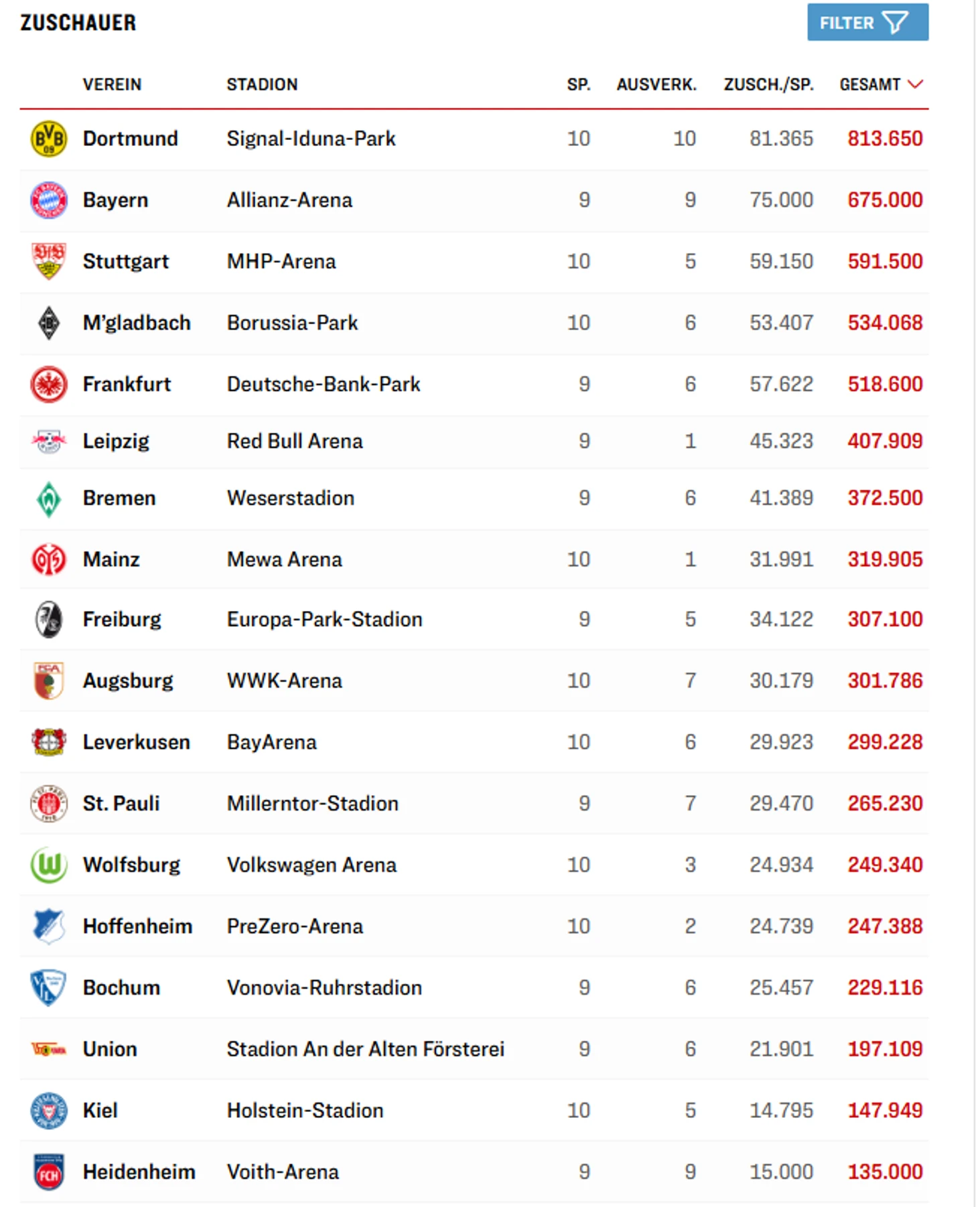Click the Mainz 05 club logo
The image size is (978, 1207).
[49, 559]
